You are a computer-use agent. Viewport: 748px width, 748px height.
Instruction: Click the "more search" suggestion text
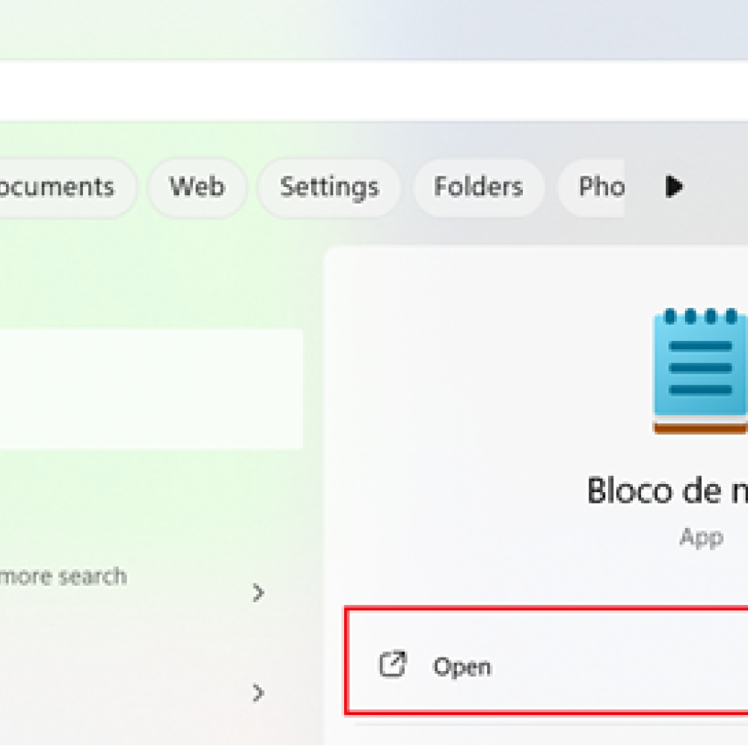point(64,577)
